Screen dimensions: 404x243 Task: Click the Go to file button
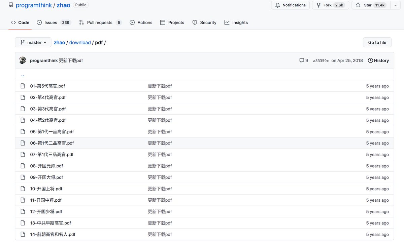(377, 42)
